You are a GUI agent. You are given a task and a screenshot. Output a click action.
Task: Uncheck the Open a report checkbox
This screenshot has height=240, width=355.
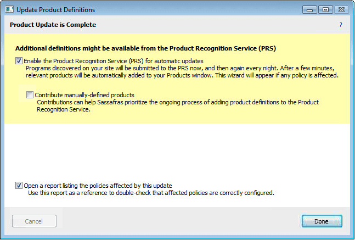[x=19, y=186]
